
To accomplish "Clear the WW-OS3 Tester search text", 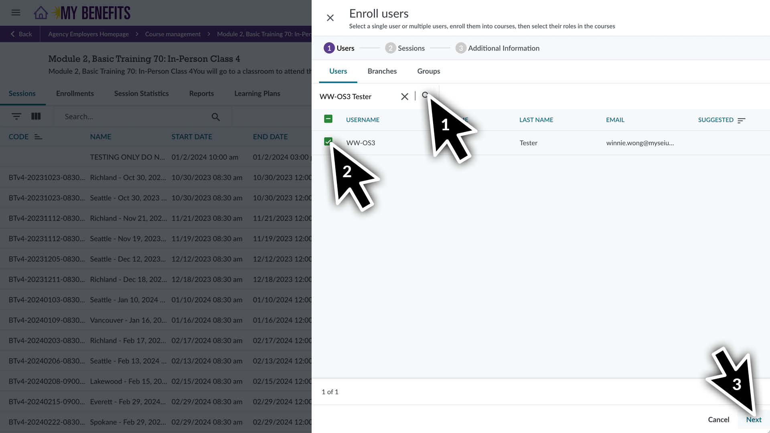I will [x=404, y=97].
